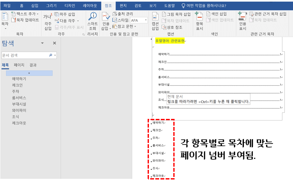Open 출처 관리 source manager
This screenshot has width=293, height=183.
(123, 14)
